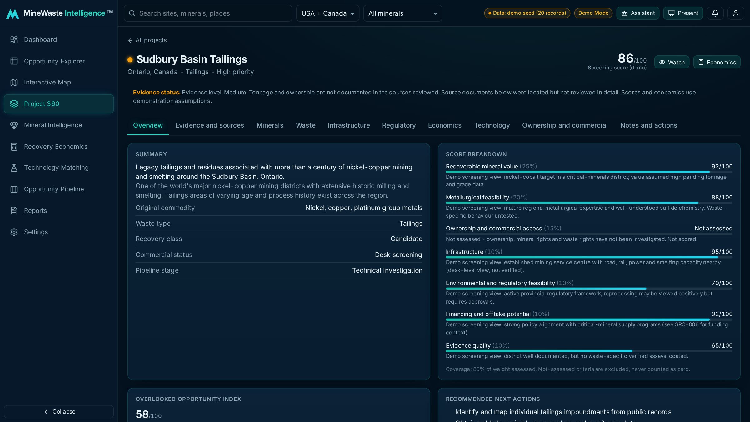Screen dimensions: 750x422
Task: Toggle Watch on this project
Action: point(672,62)
